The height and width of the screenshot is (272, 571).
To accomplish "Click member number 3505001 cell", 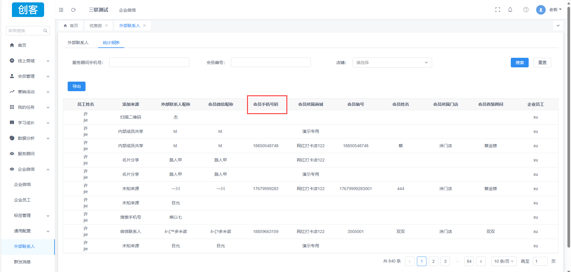I will (x=356, y=231).
